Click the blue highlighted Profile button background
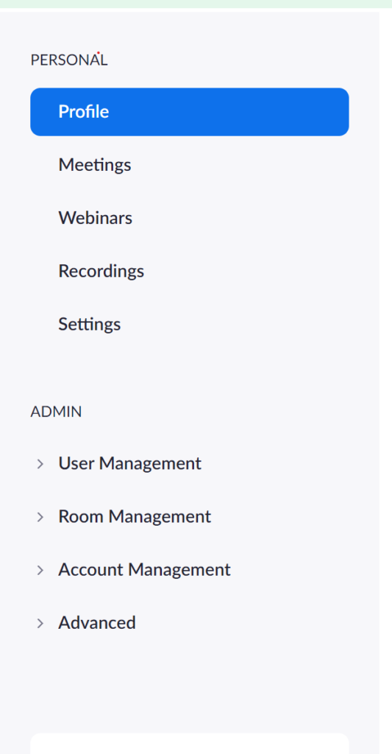 (x=189, y=112)
